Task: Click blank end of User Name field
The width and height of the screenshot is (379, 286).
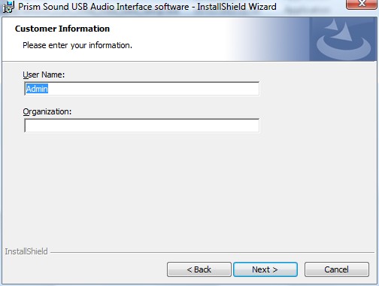Action: tap(153, 89)
